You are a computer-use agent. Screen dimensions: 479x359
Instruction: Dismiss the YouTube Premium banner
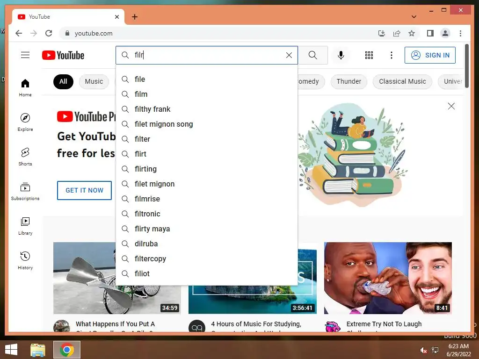pyautogui.click(x=451, y=106)
